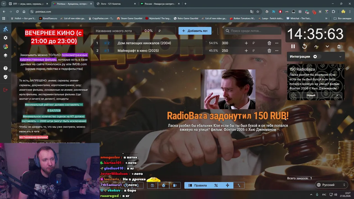The image size is (354, 199).
Task: Click the save icon in bottom toolbar
Action: point(152,185)
